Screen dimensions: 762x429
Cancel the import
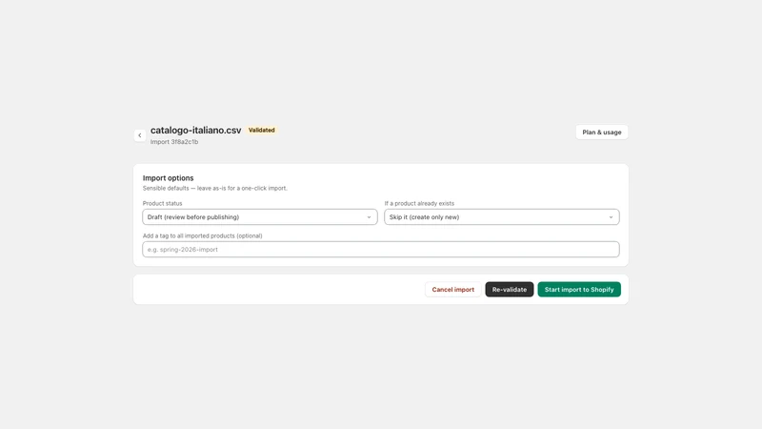tap(453, 290)
